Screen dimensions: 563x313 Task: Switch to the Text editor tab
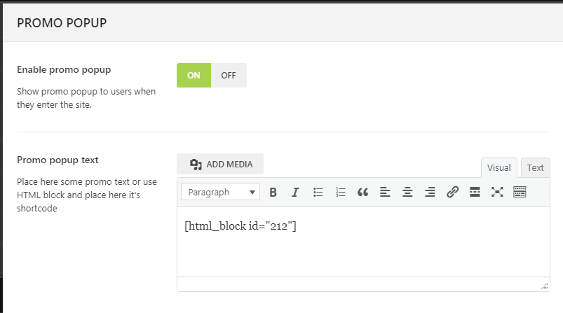pyautogui.click(x=535, y=168)
